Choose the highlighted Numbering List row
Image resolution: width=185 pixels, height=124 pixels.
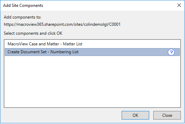pyautogui.click(x=92, y=52)
